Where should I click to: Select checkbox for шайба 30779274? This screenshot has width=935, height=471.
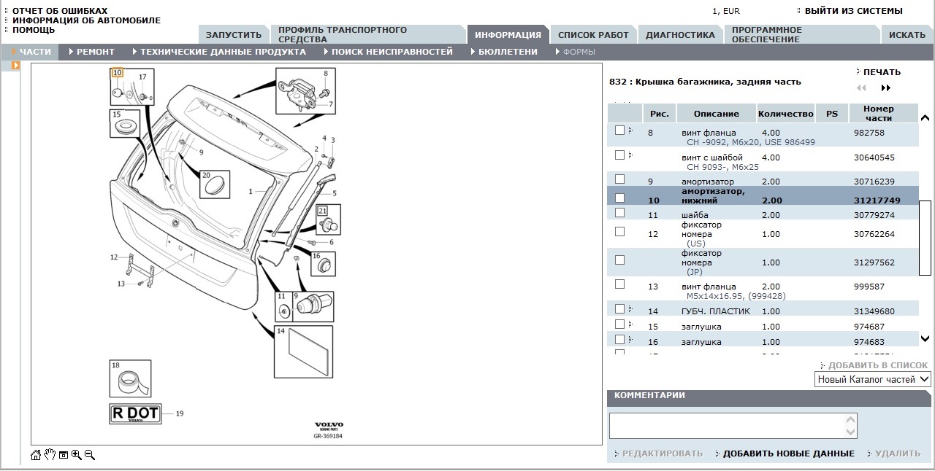tap(620, 213)
